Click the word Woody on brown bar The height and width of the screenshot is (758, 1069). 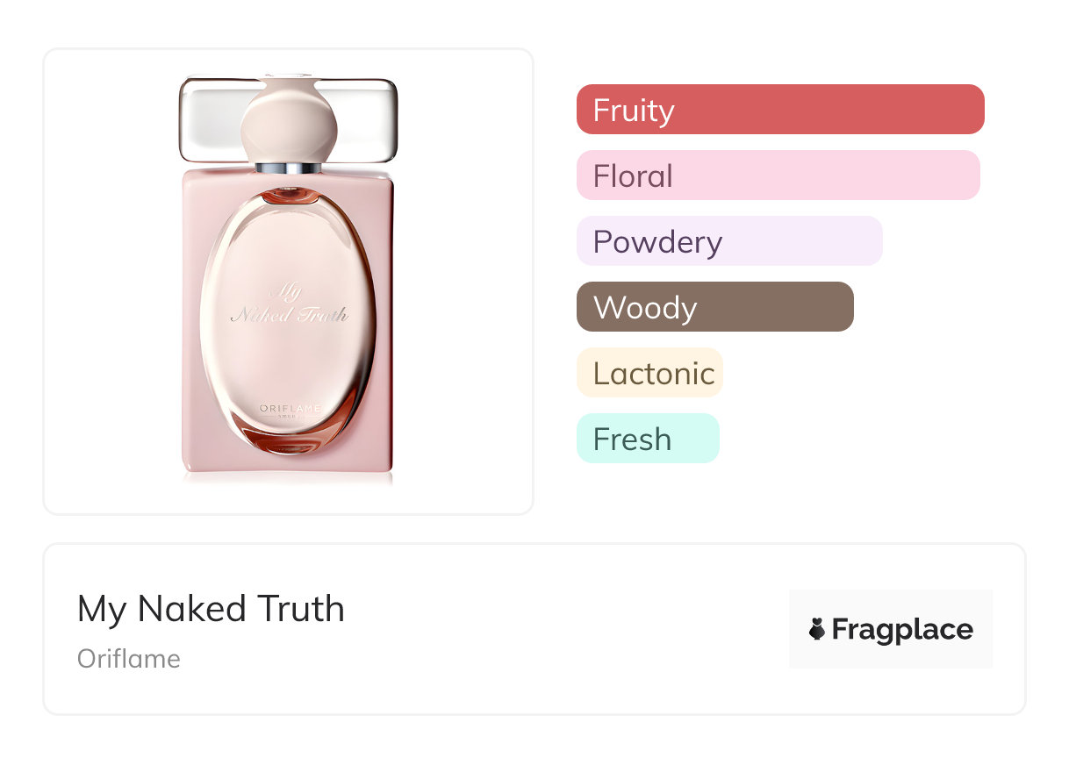pos(645,307)
